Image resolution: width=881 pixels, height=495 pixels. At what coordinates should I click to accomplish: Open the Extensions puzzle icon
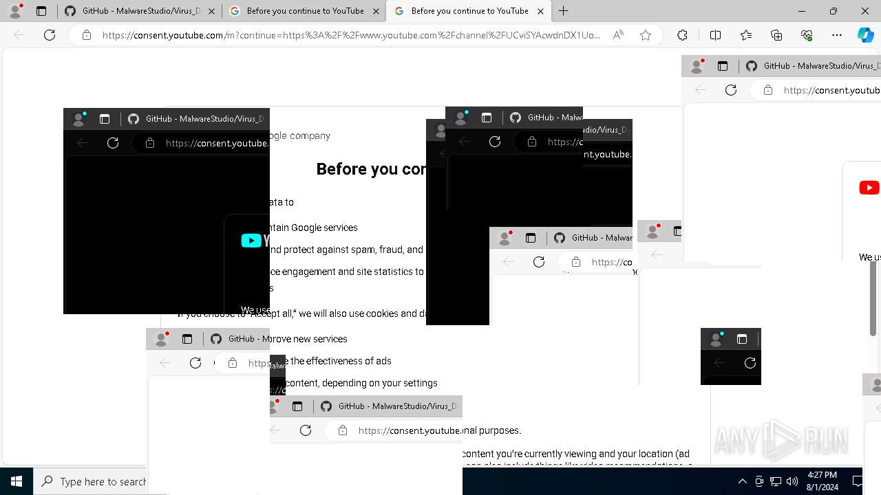[x=682, y=35]
